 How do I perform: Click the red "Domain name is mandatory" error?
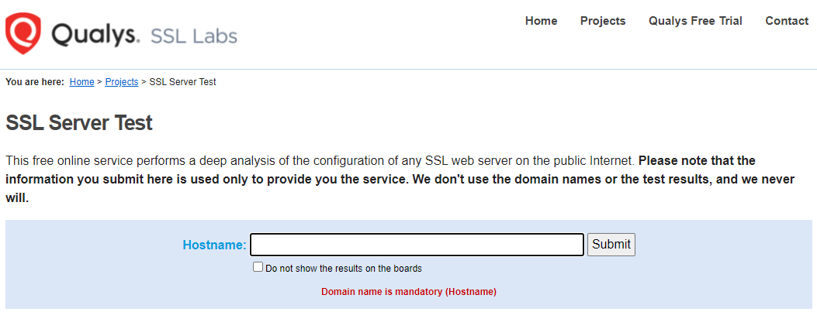(409, 292)
